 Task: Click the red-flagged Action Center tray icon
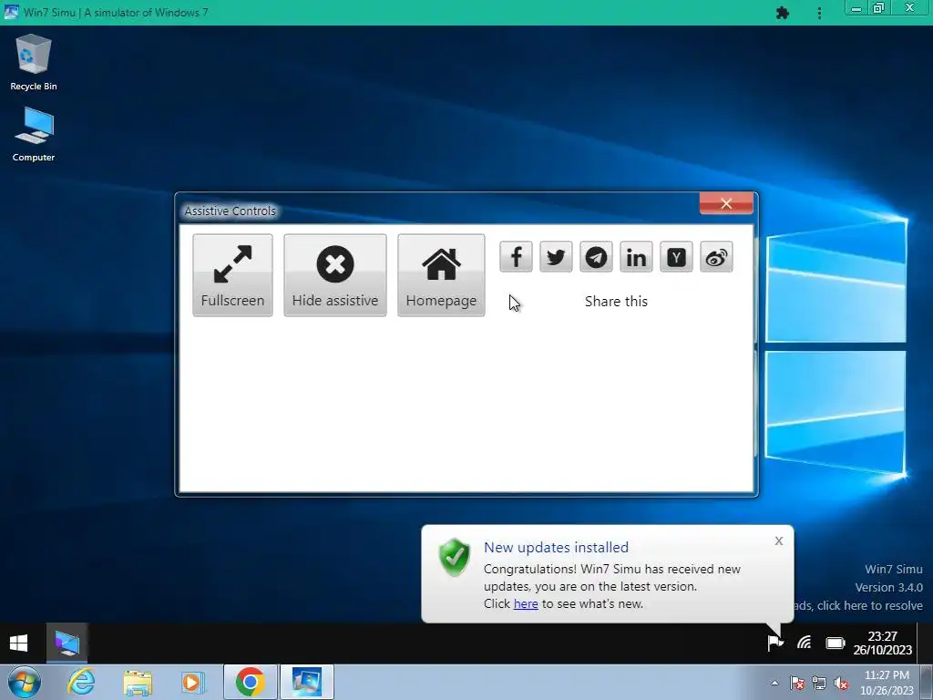(x=797, y=684)
